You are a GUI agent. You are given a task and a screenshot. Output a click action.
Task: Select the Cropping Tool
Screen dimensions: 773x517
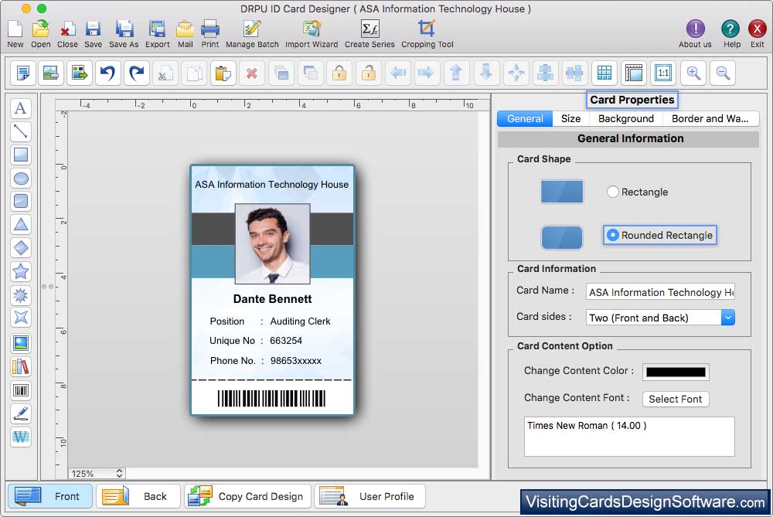tap(427, 33)
